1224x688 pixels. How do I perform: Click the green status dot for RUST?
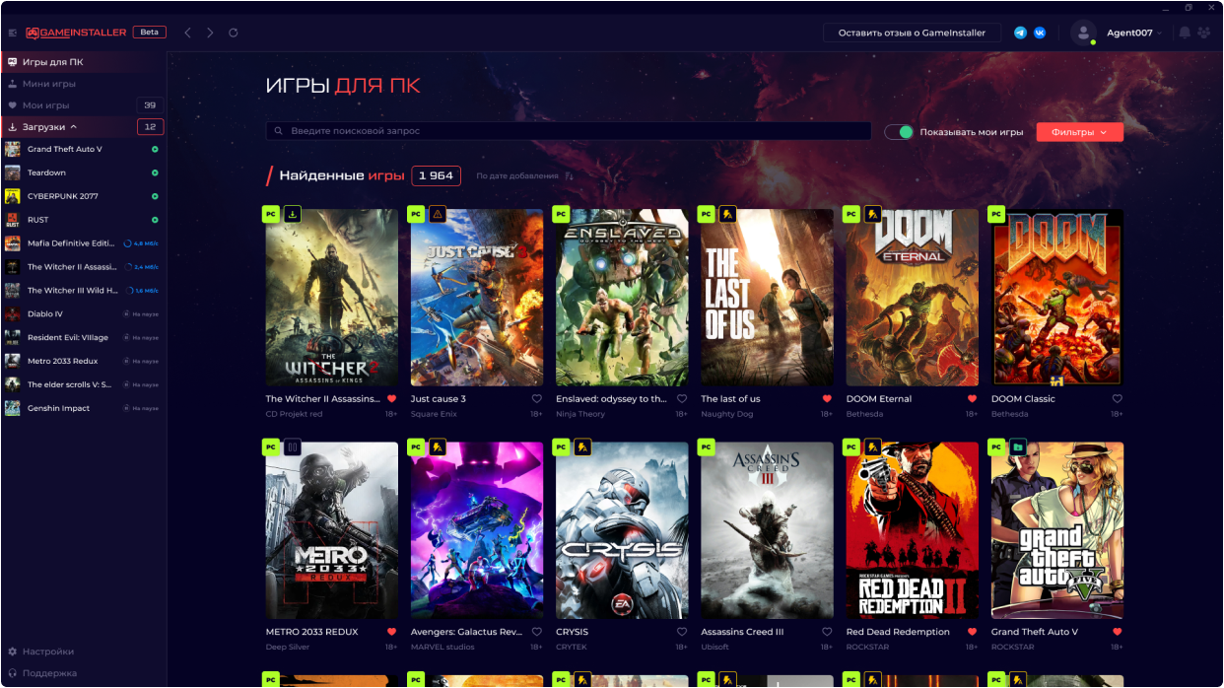(x=155, y=220)
